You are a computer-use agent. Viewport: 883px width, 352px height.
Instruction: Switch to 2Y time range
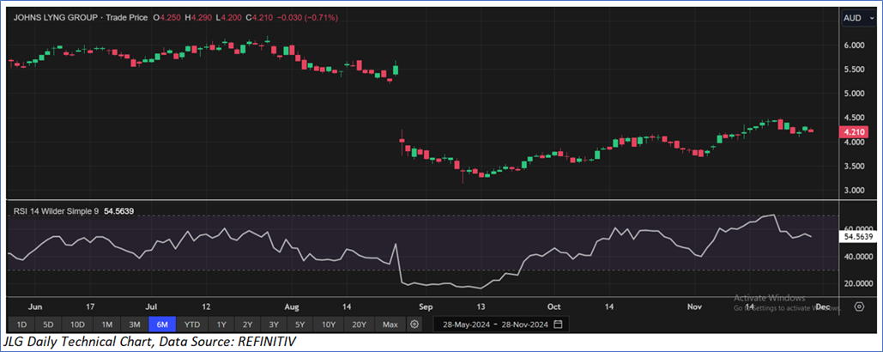tap(248, 325)
